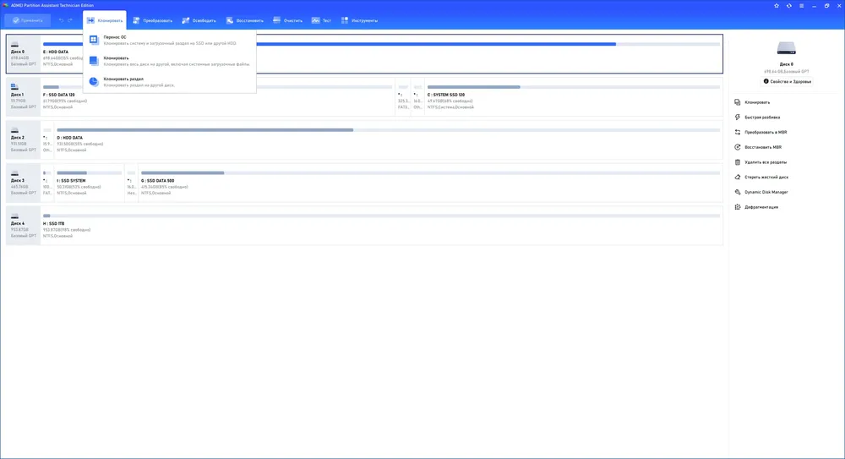
Task: Click the H: SSD 1TB usage bar
Action: click(382, 216)
